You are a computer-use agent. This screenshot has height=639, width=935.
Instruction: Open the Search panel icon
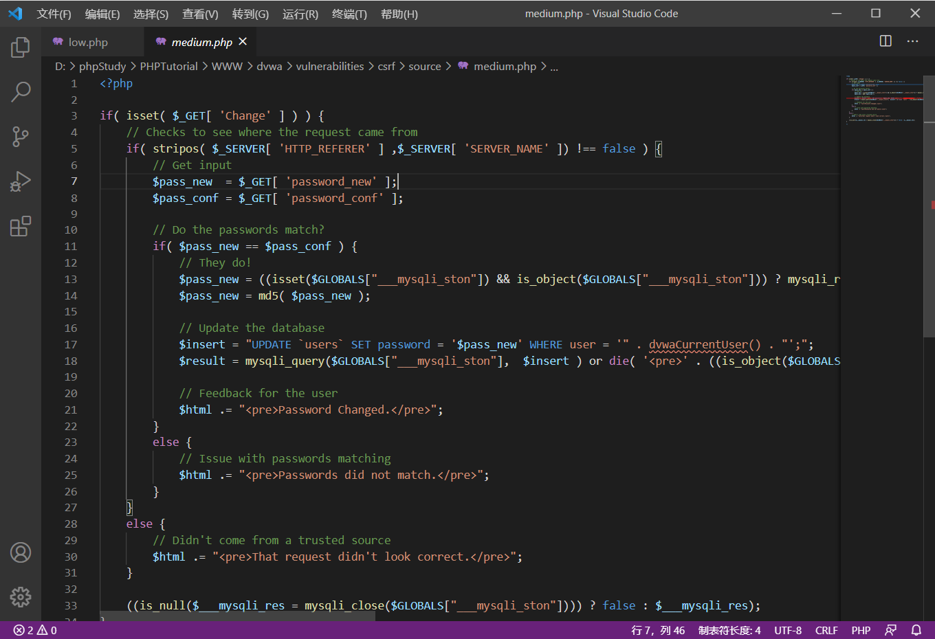pos(21,91)
